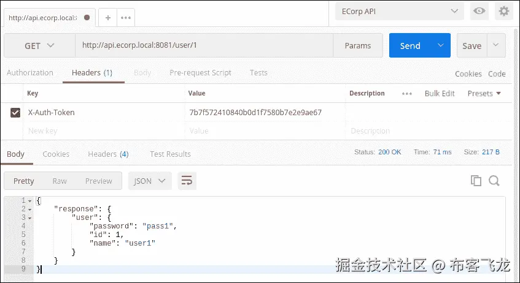Select the request Headers (1) tab

click(92, 73)
